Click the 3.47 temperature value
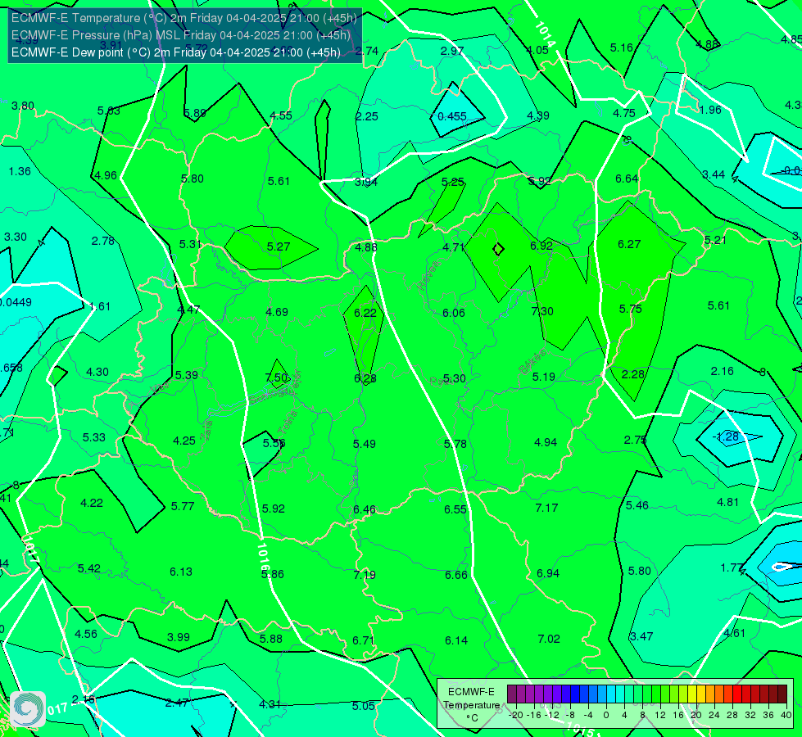Viewport: 802px width, 737px height. point(641,637)
